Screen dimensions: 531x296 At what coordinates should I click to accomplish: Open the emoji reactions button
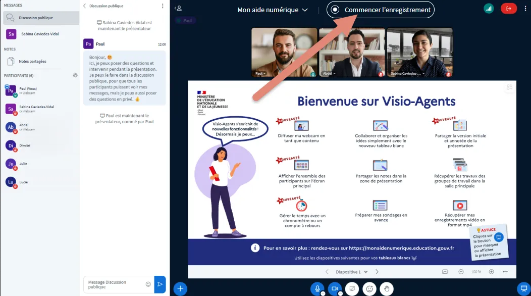(x=369, y=289)
